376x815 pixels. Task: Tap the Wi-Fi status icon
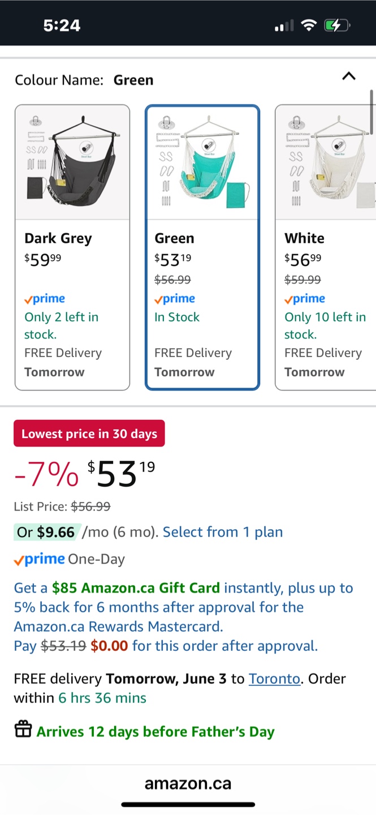pos(309,25)
